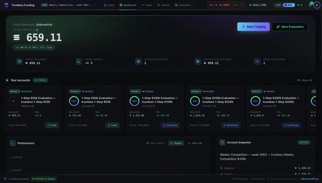Switch Performance chart to Equity
This screenshot has height=183, width=322.
click(x=176, y=143)
